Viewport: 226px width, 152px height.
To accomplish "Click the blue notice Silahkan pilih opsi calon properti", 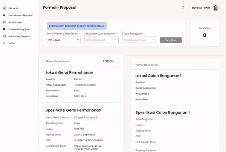I will pyautogui.click(x=77, y=26).
